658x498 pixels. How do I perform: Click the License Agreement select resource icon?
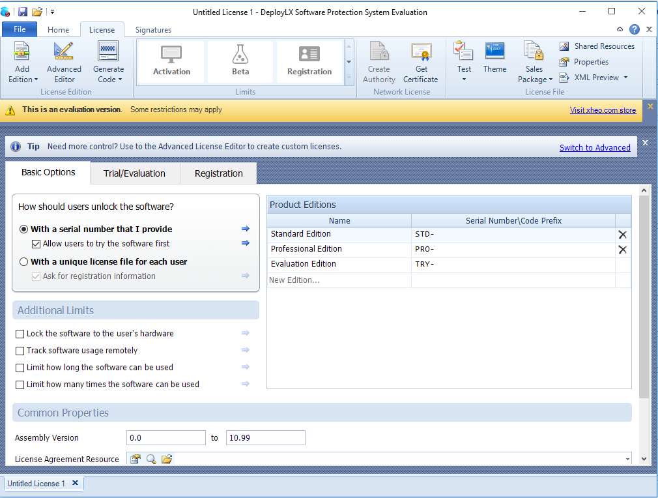135,459
